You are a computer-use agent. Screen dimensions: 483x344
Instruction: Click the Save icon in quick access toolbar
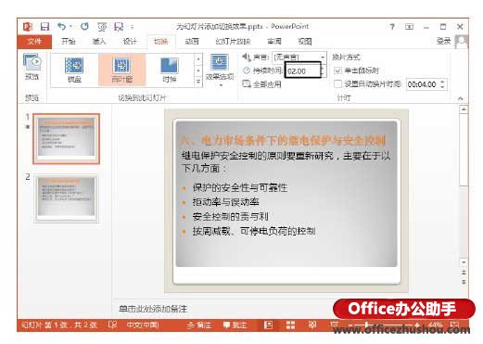coord(44,27)
